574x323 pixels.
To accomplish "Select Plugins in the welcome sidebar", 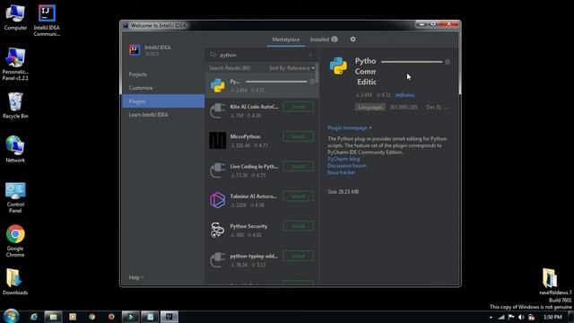I will tap(163, 101).
